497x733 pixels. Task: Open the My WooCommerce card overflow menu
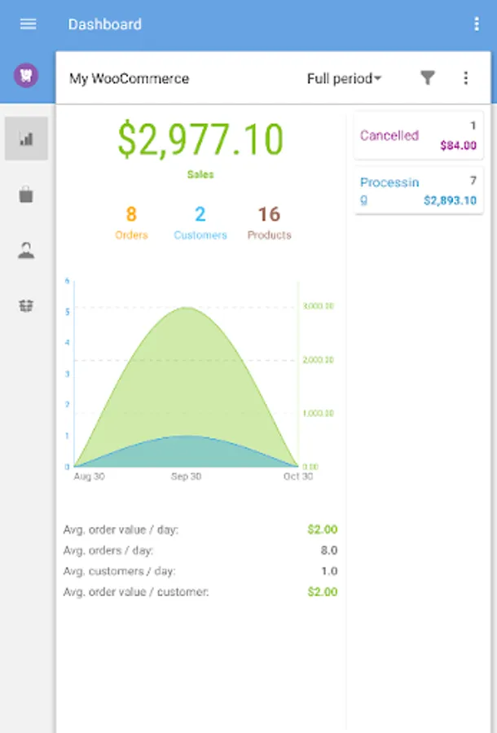[x=466, y=78]
